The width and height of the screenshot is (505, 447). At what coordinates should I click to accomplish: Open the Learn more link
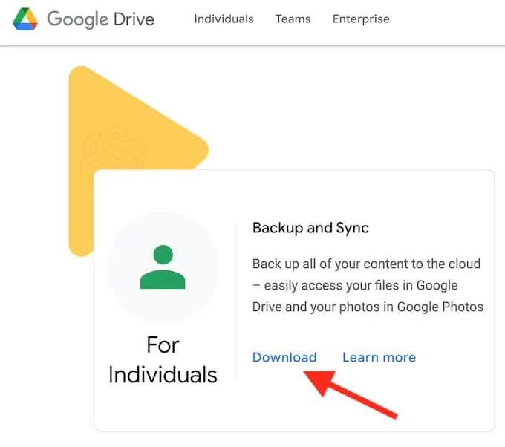379,357
